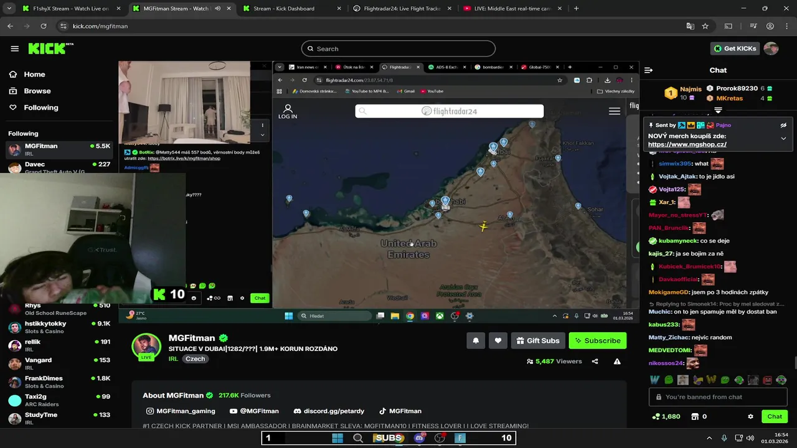797x448 pixels.
Task: Toggle stream notifications bell
Action: [476, 340]
